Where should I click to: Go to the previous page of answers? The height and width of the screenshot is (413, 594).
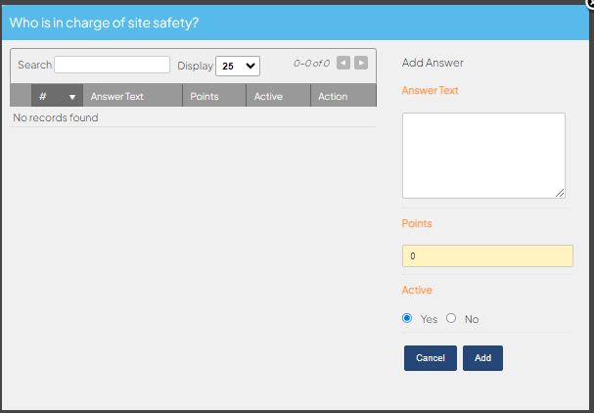tap(343, 63)
